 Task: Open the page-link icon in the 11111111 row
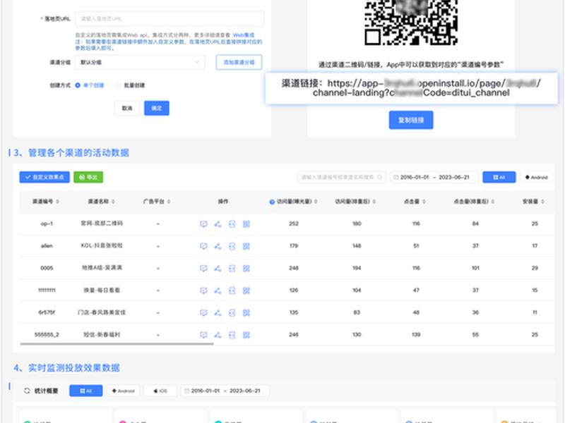coord(232,290)
